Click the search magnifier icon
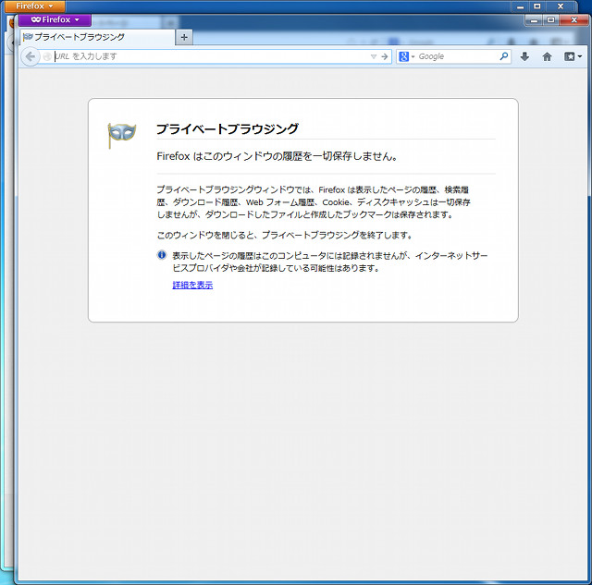This screenshot has height=585, width=592. tap(503, 56)
